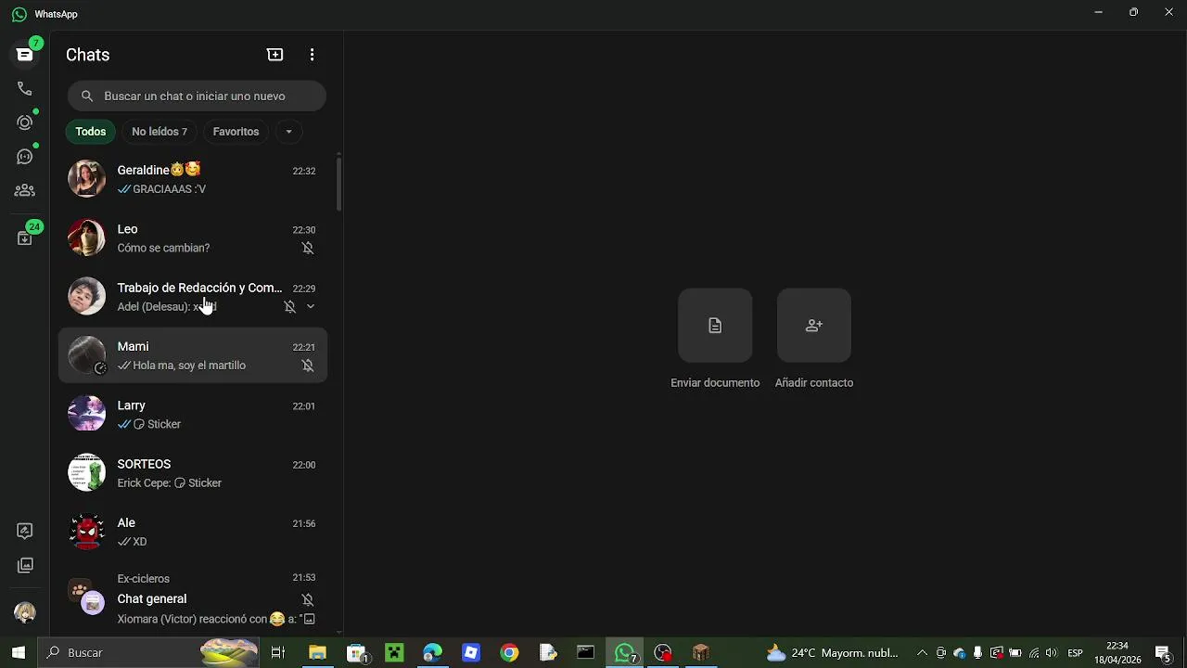1187x668 pixels.
Task: Open the Minecraft creeper icon in taskbar
Action: (395, 652)
